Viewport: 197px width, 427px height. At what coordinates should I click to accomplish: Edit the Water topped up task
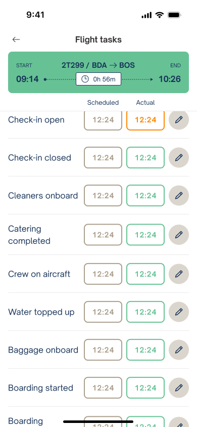178,312
